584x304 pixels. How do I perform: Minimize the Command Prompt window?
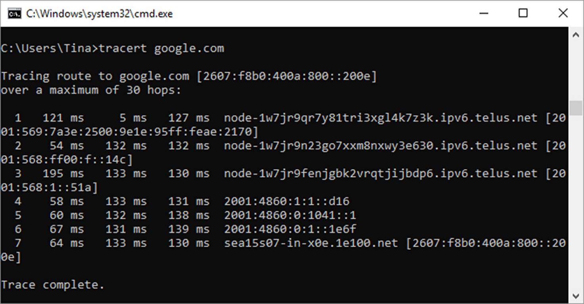tap(484, 13)
